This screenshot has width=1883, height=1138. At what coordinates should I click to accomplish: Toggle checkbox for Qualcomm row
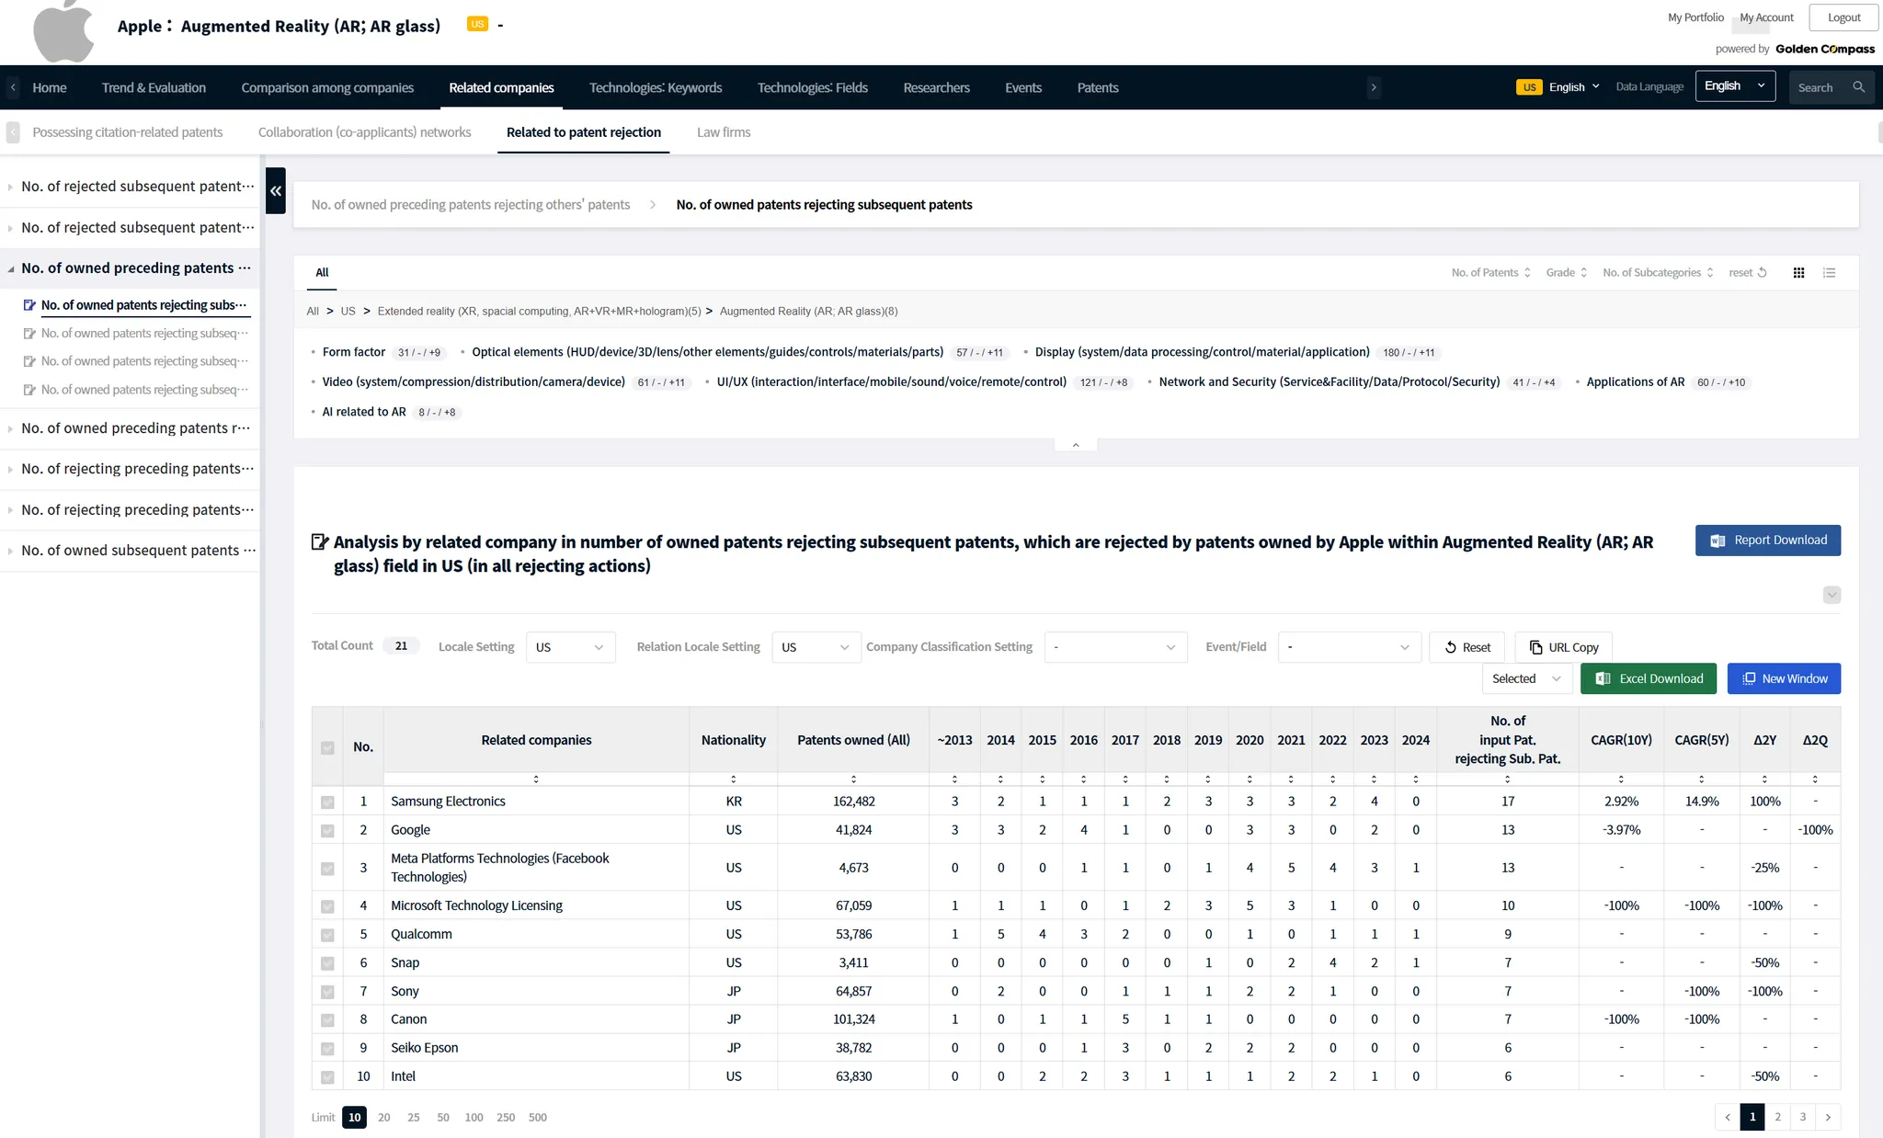(327, 935)
